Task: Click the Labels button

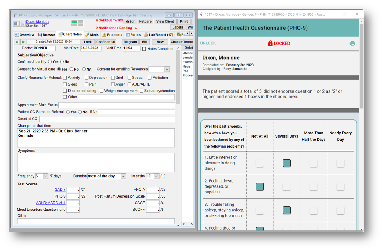Action: pos(178,27)
